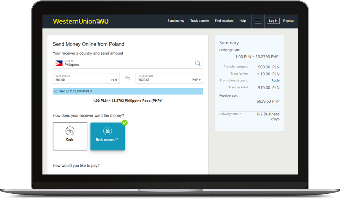
Task: Open Send money in the navigation
Action: tap(176, 21)
